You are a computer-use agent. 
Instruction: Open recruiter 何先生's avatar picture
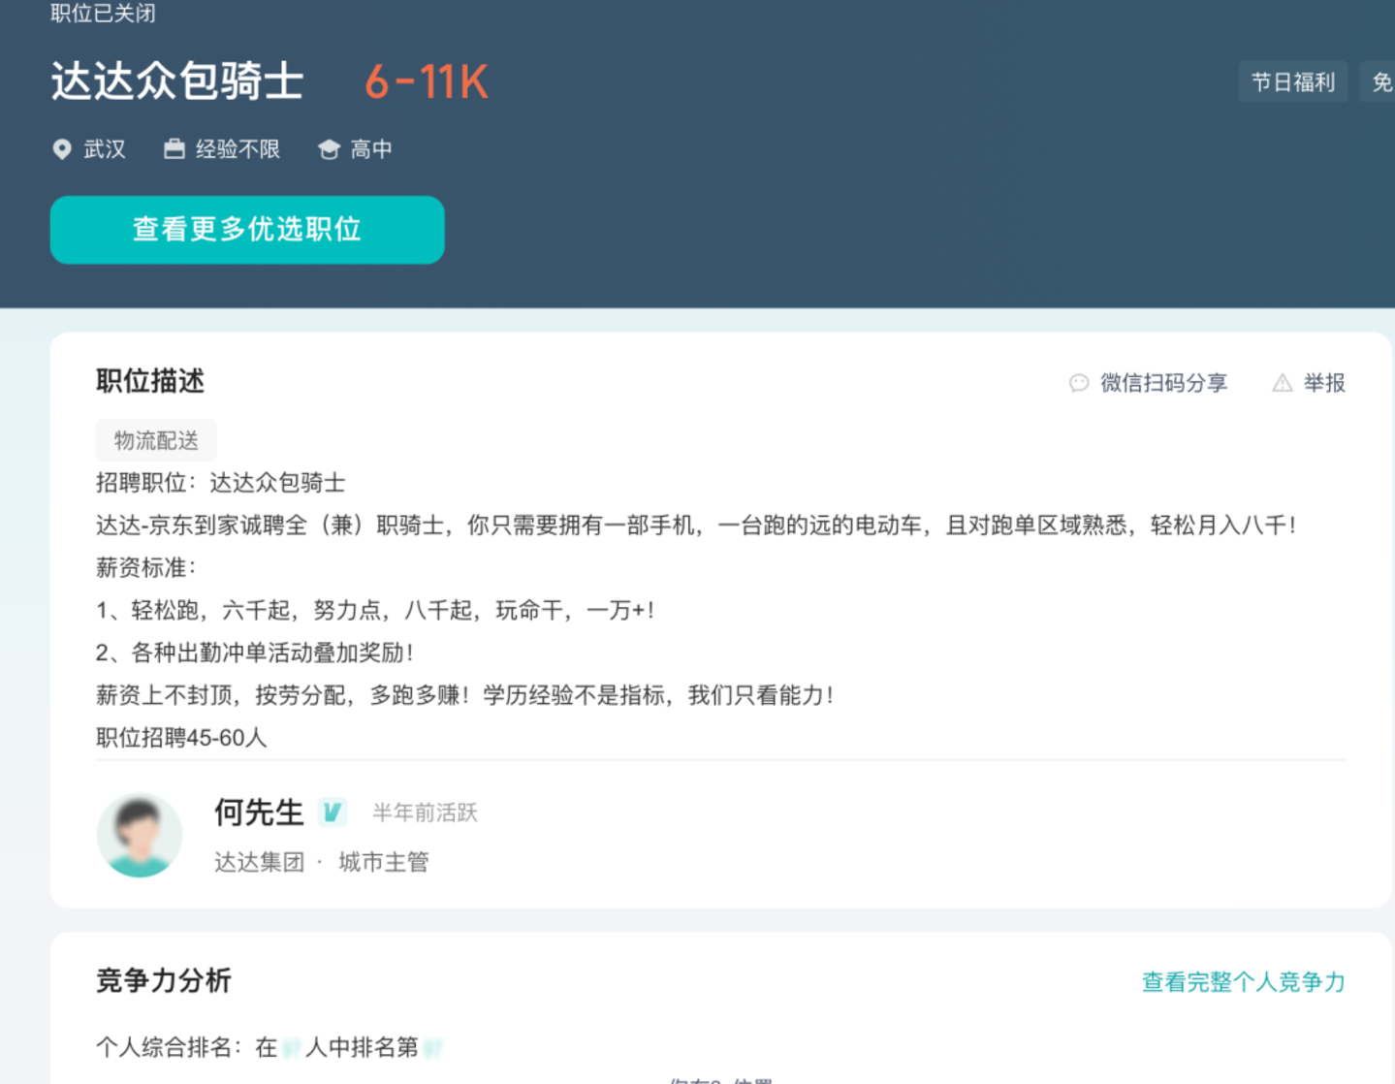[x=140, y=835]
